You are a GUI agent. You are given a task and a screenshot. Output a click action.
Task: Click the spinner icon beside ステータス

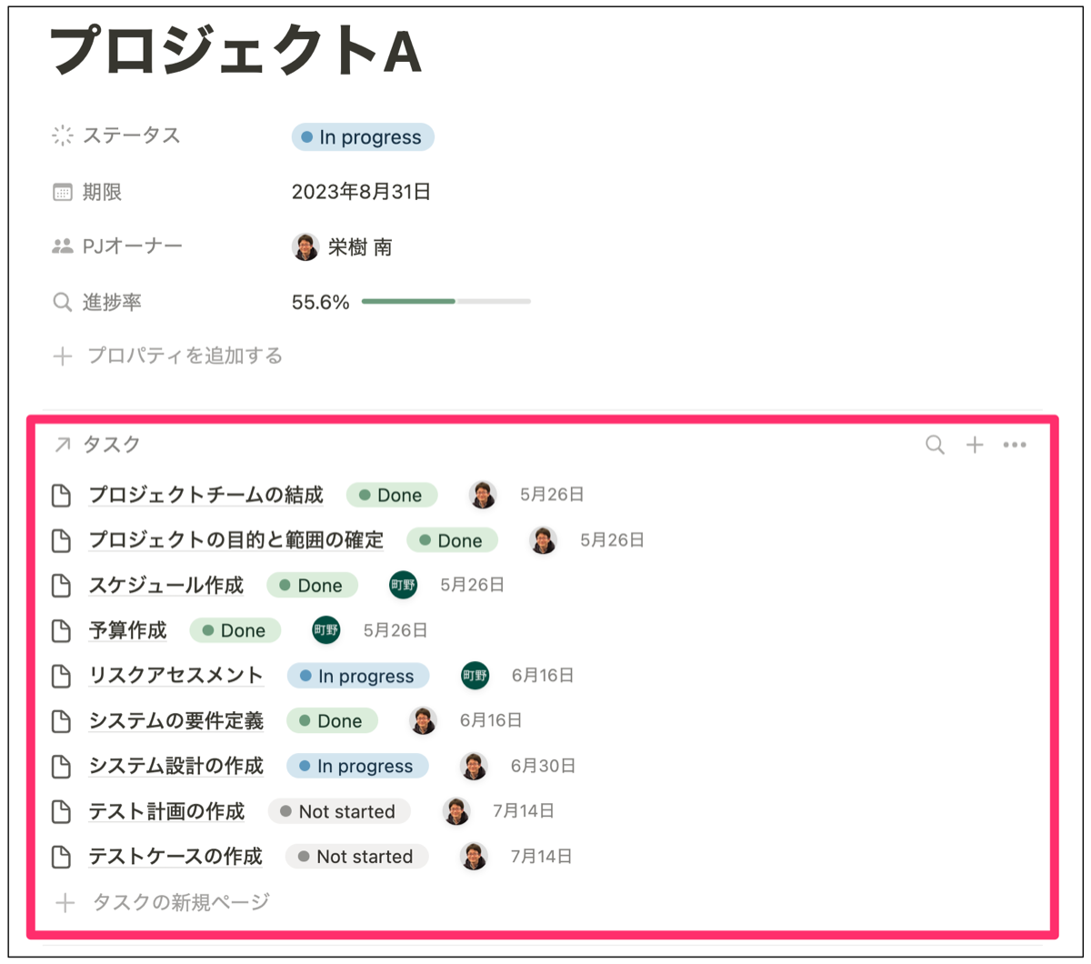coord(62,136)
